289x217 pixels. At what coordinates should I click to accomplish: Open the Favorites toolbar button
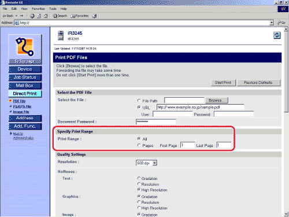tap(80, 16)
